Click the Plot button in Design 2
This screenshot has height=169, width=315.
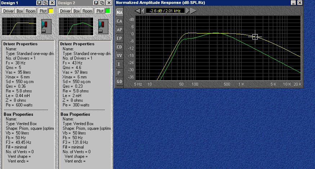point(100,11)
